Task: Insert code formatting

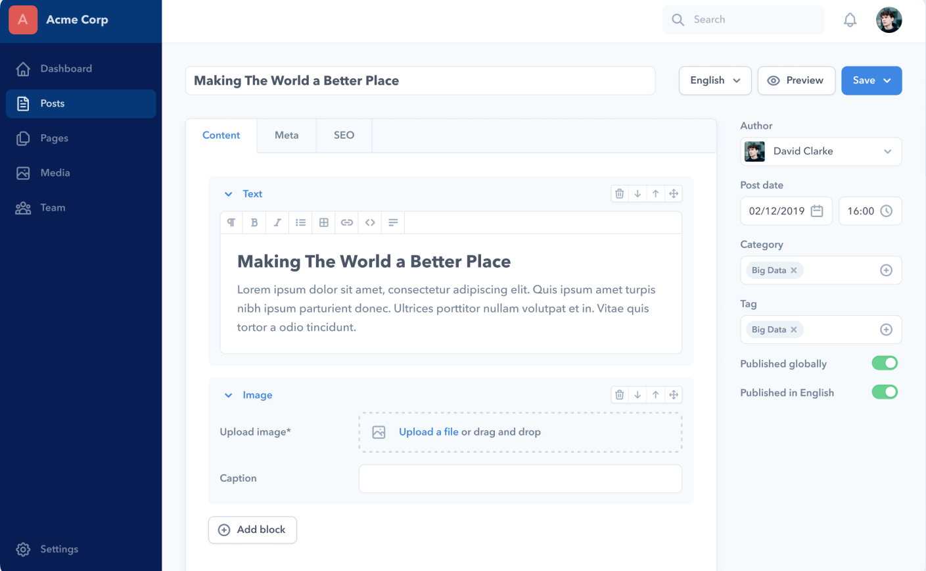Action: coord(370,222)
